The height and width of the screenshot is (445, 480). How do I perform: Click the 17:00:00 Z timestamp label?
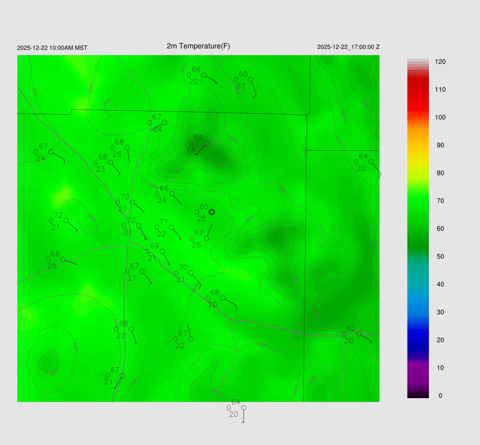coord(348,47)
